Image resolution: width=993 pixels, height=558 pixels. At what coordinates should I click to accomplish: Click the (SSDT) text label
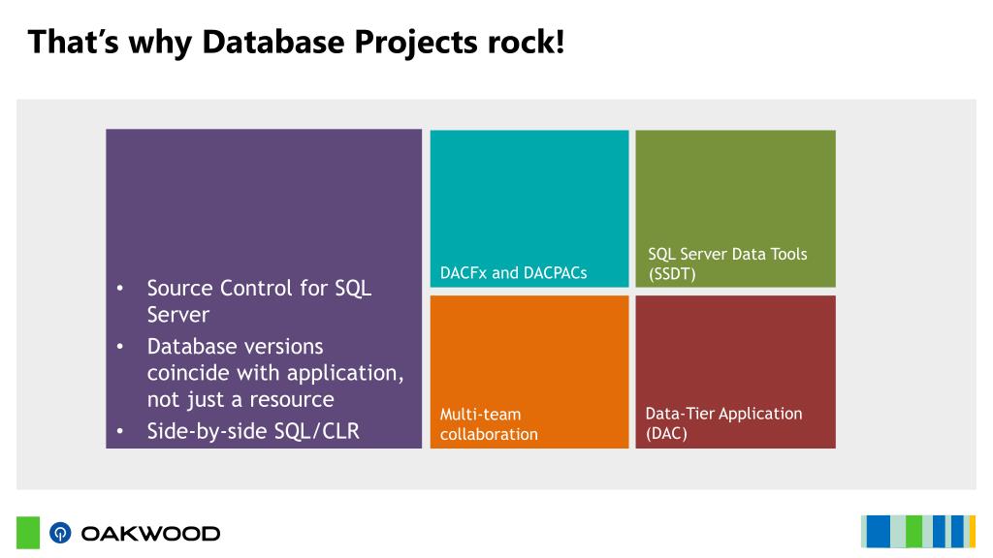(x=672, y=274)
